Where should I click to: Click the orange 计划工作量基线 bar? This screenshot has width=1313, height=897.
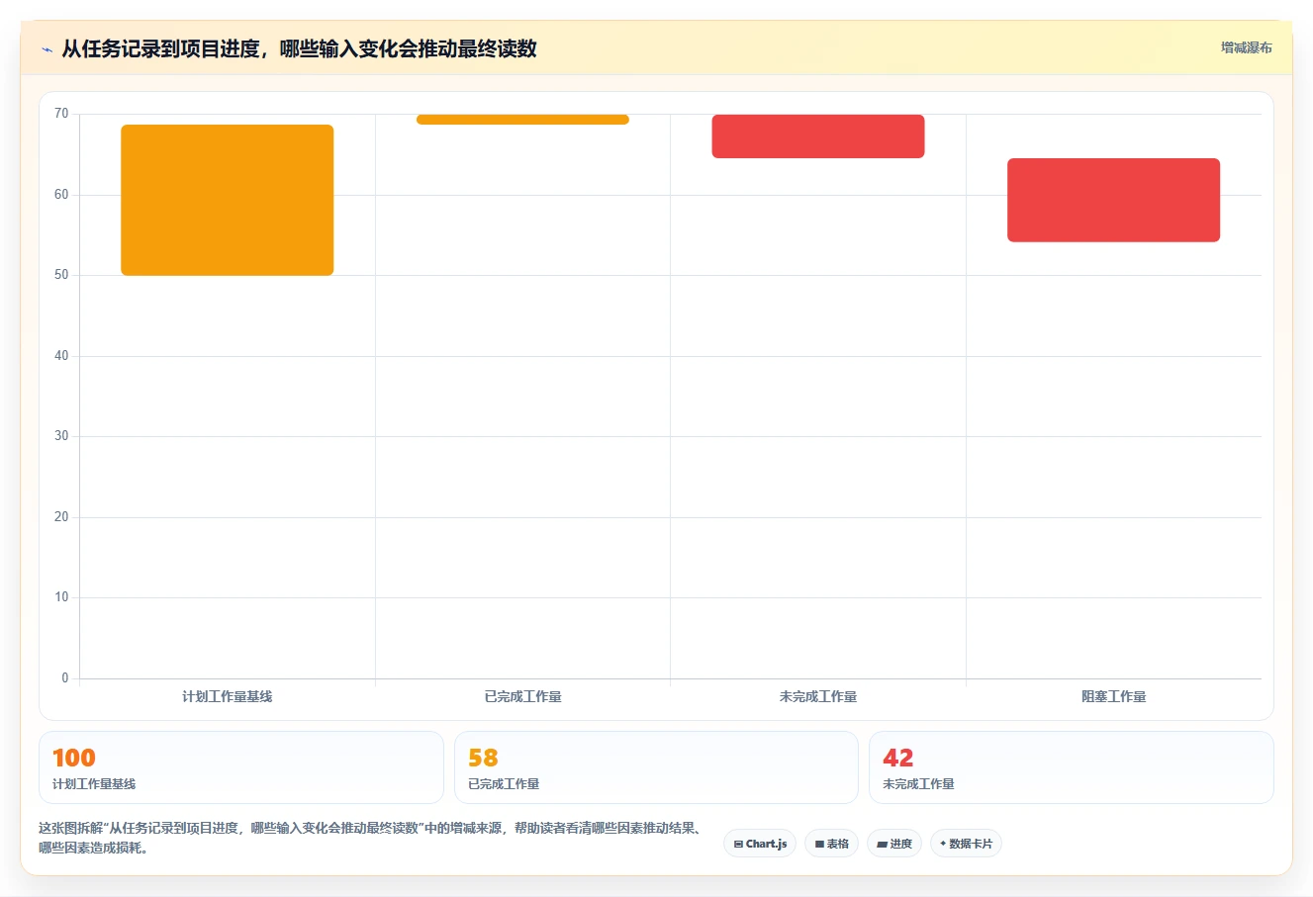(x=228, y=200)
